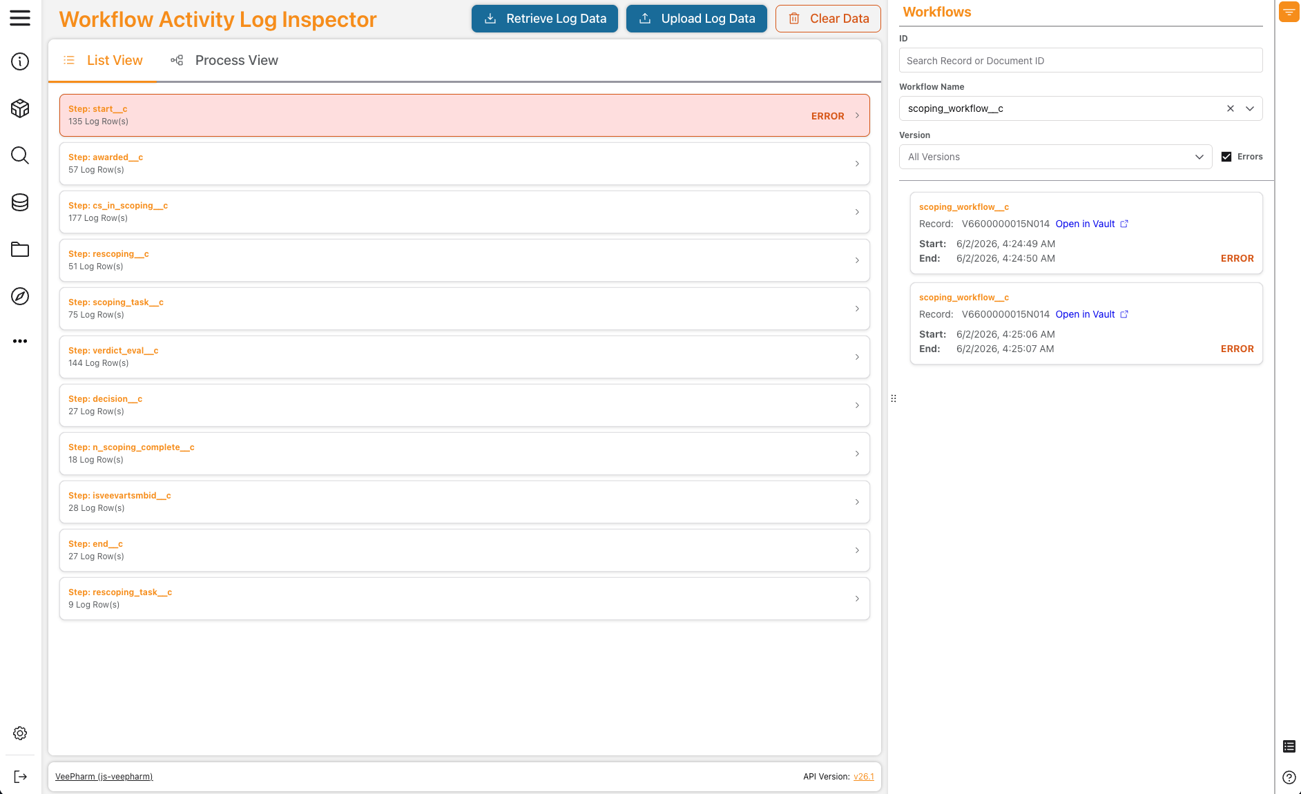This screenshot has width=1301, height=794.
Task: Switch to the Process View tab
Action: (x=224, y=61)
